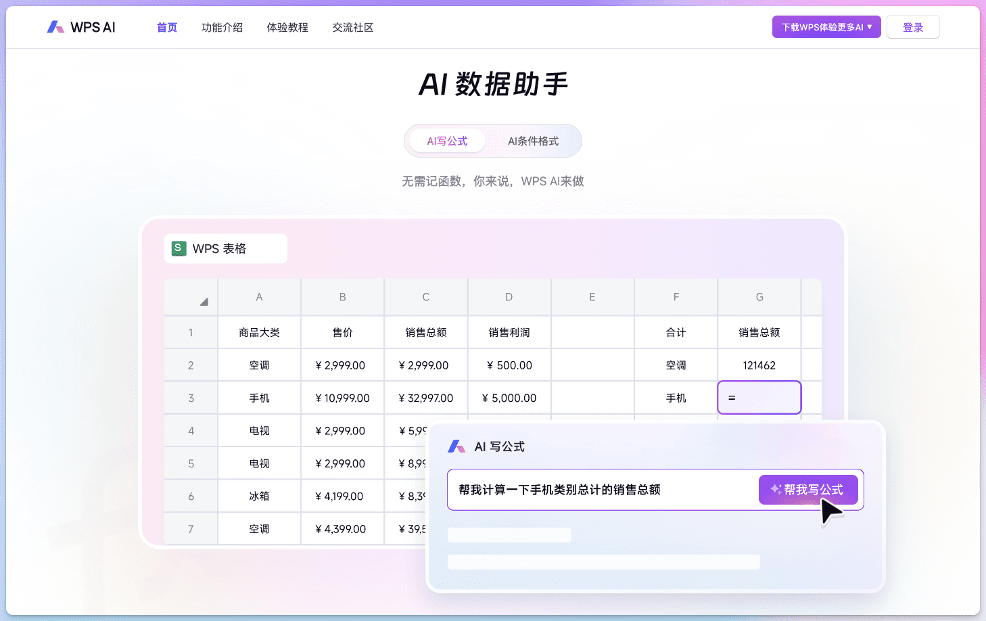Click the 销售利润 header cell
Viewport: 986px width, 621px height.
tap(509, 332)
